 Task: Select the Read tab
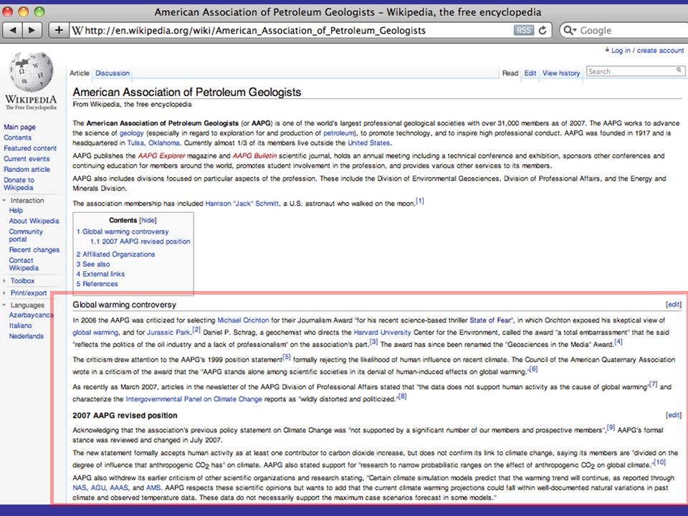pos(510,73)
